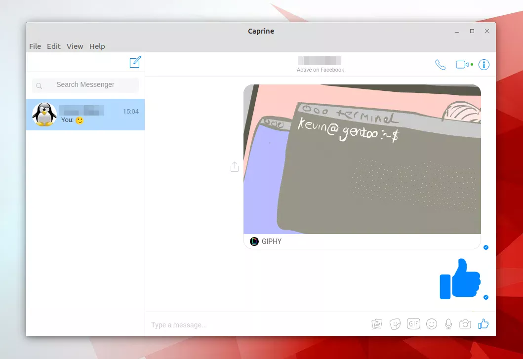
Task: Click the Search Messenger field
Action: [x=85, y=85]
